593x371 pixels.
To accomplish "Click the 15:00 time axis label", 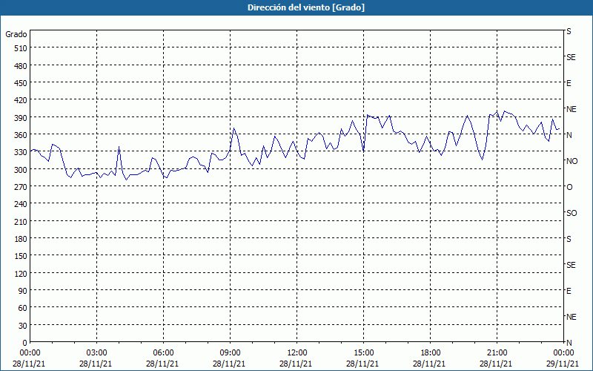I will [363, 353].
